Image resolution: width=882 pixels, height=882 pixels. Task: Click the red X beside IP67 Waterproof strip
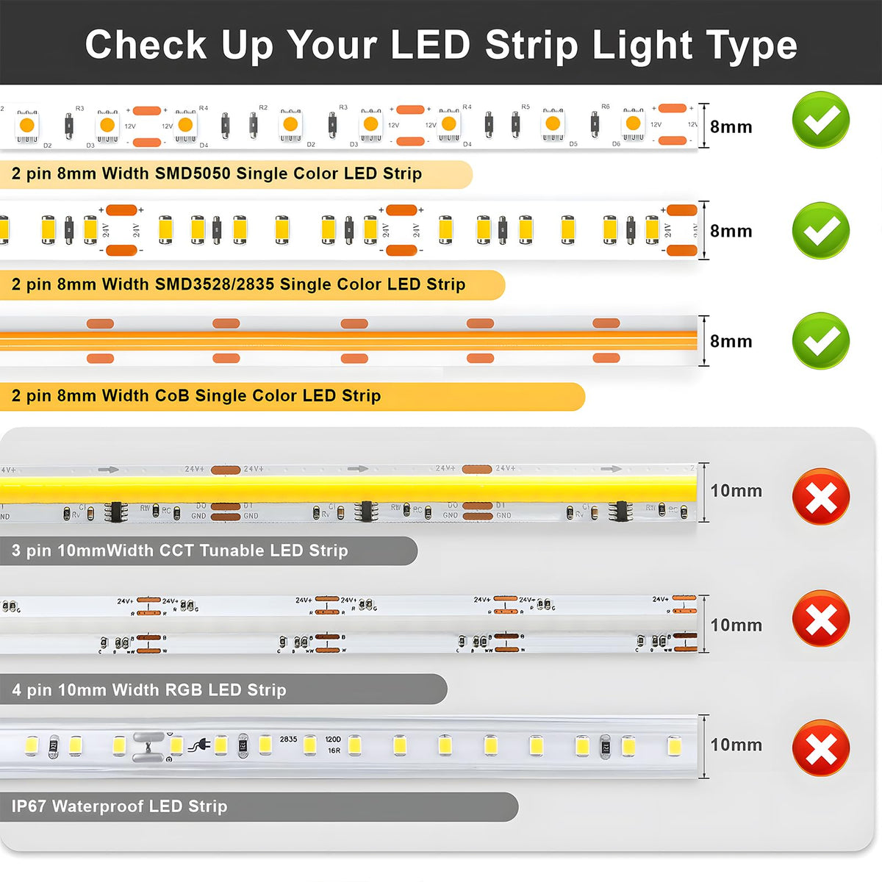[821, 748]
